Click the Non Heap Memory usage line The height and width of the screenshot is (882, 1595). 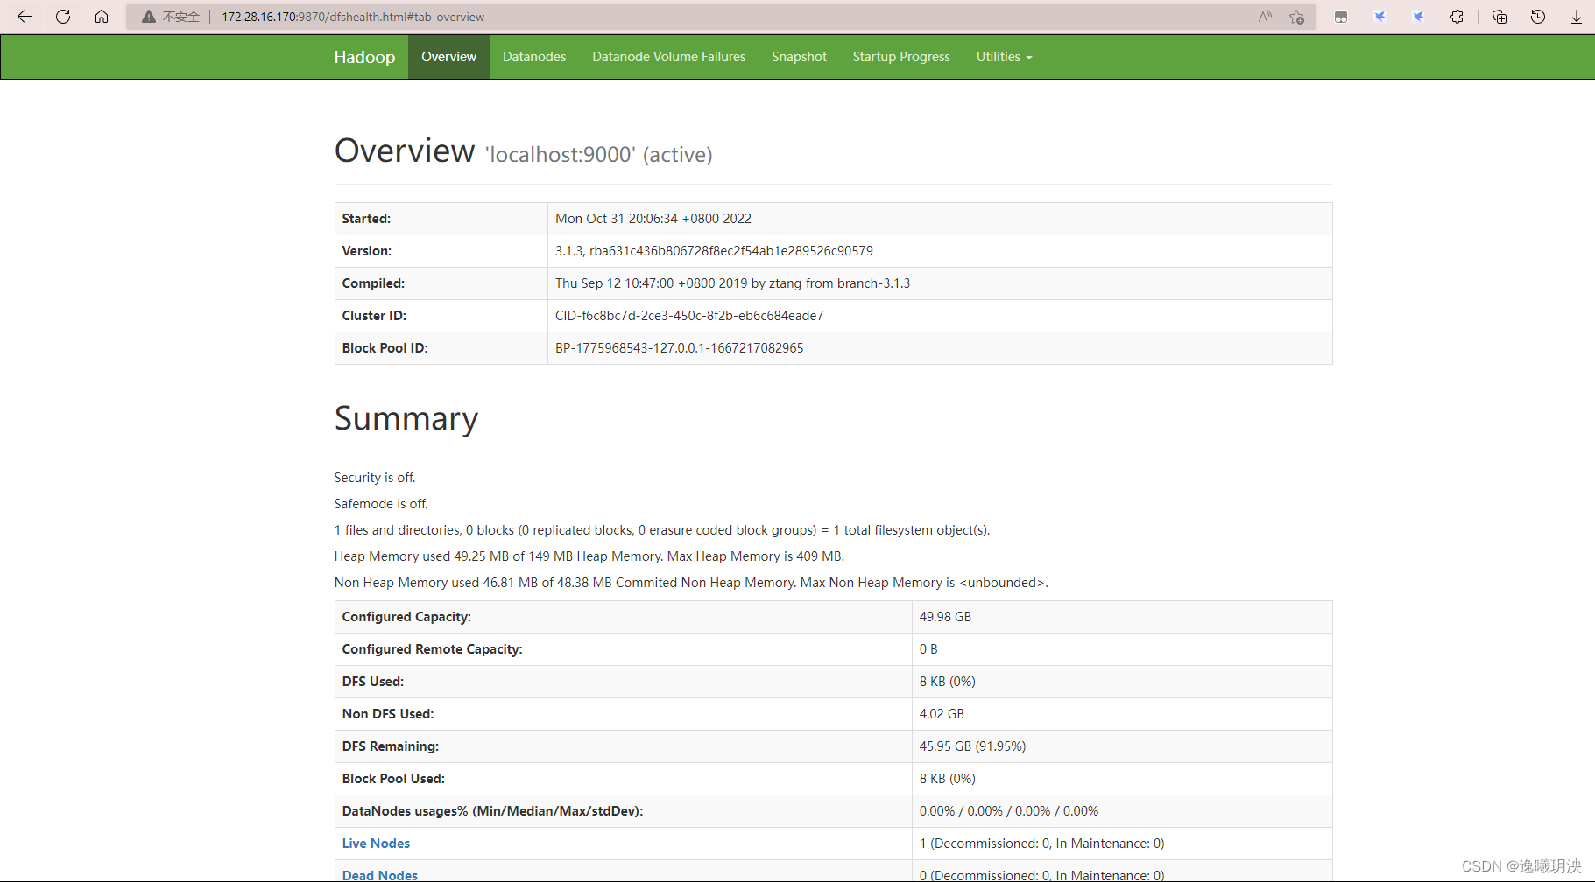(x=691, y=583)
